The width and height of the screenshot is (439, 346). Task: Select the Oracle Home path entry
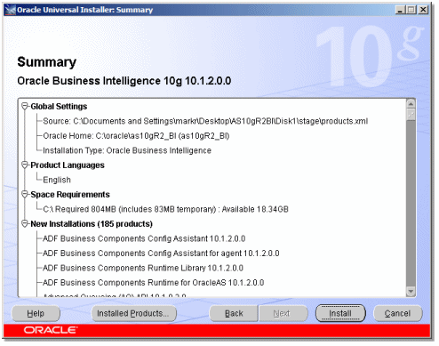pos(136,136)
